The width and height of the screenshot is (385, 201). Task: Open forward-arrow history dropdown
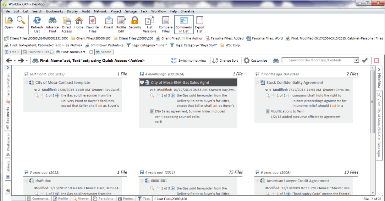(x=27, y=61)
